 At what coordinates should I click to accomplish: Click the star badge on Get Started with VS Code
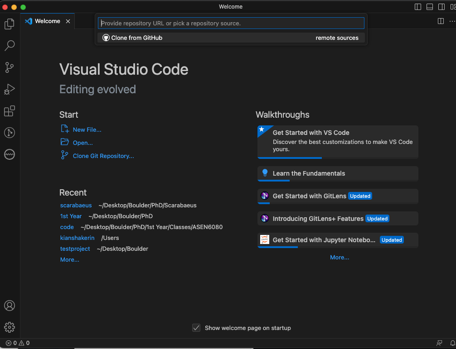point(262,129)
